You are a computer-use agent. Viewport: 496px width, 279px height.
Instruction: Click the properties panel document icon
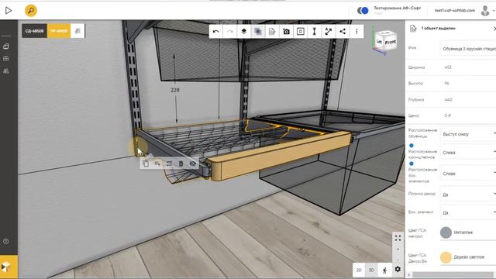413,29
